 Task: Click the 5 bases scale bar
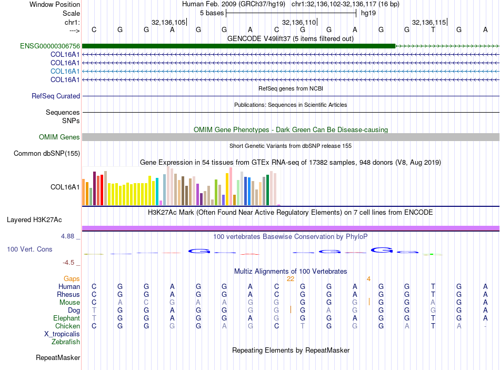pos(291,13)
